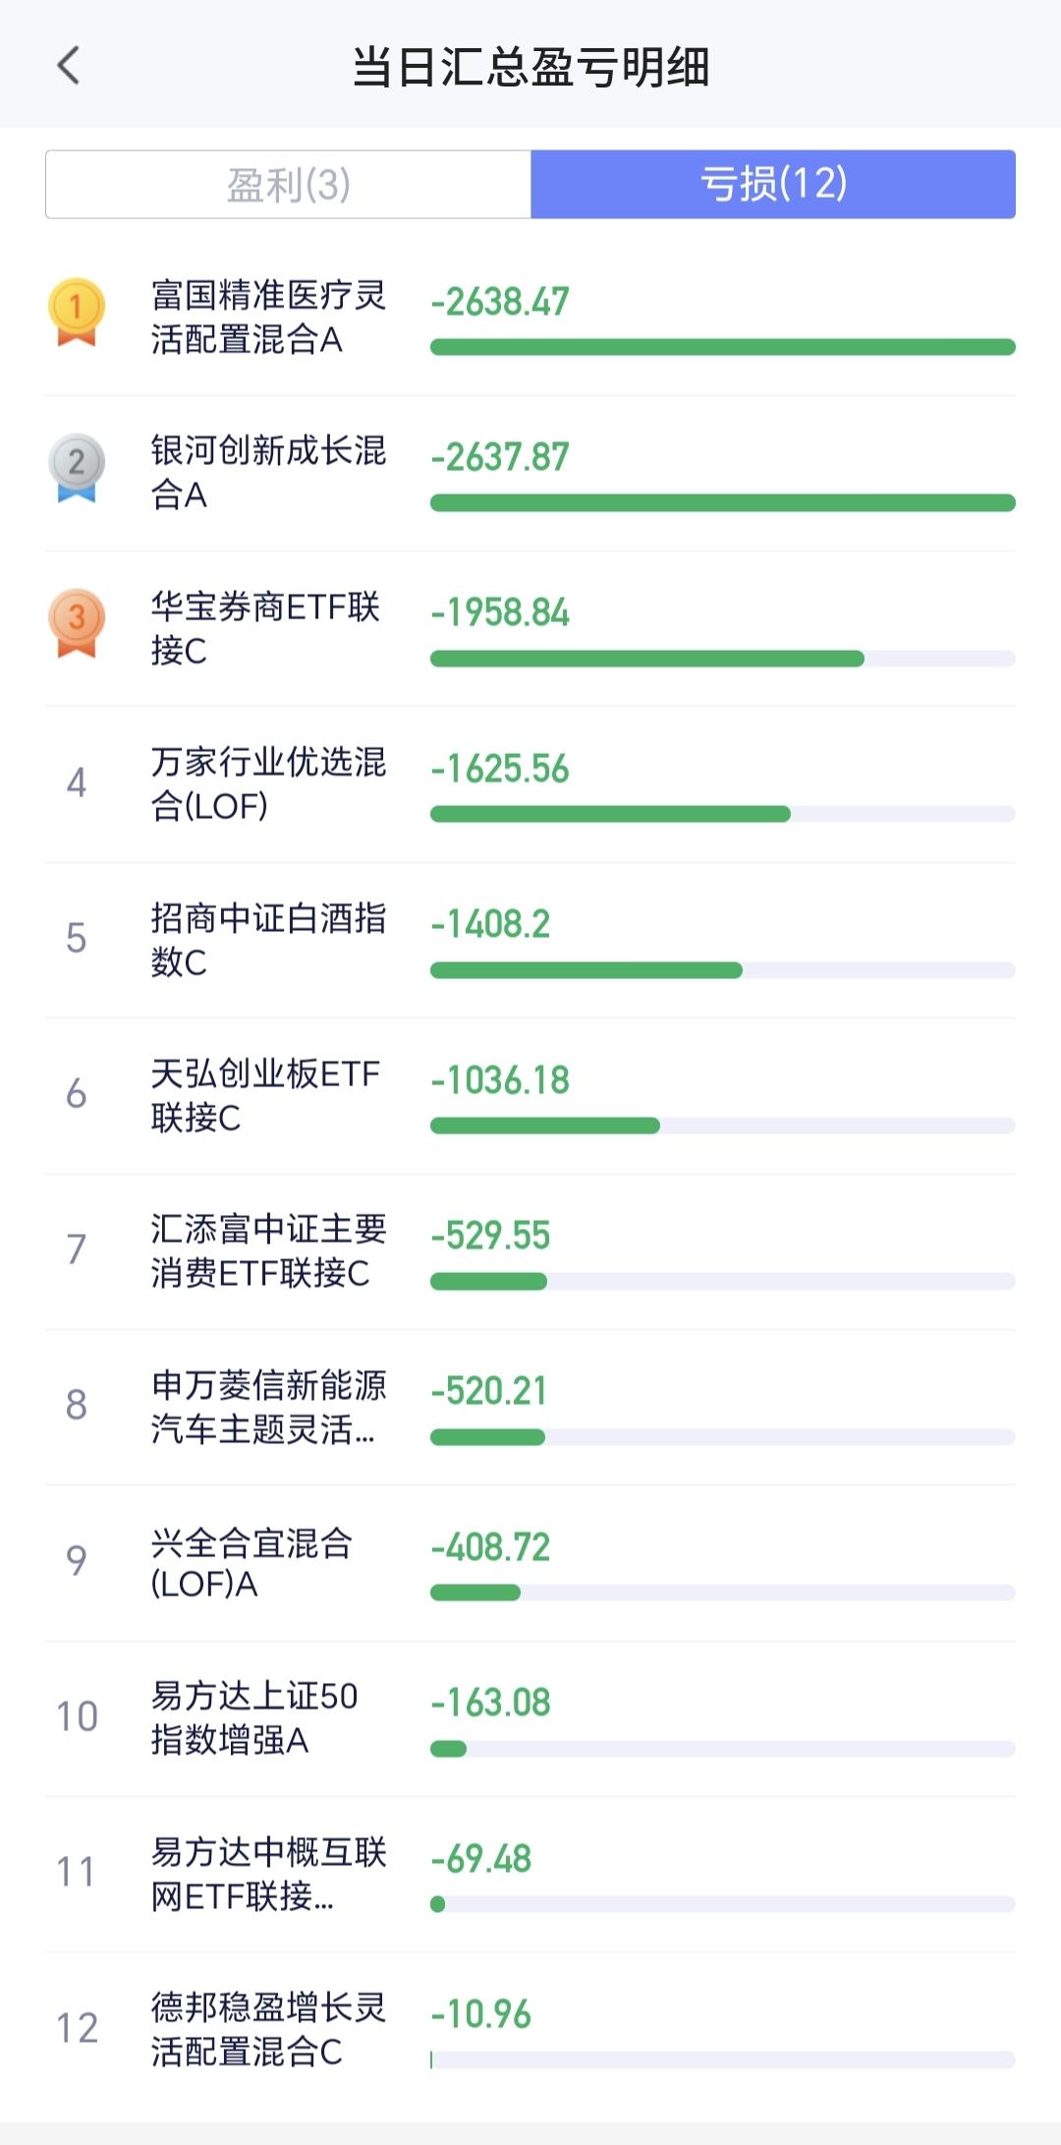Click the 当日汇总盈亏明细 page title
Viewport: 1061px width, 2145px height.
tap(530, 67)
